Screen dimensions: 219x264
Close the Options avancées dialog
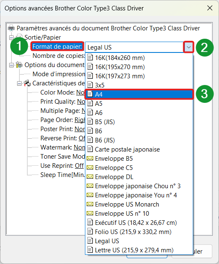[x=210, y=8]
